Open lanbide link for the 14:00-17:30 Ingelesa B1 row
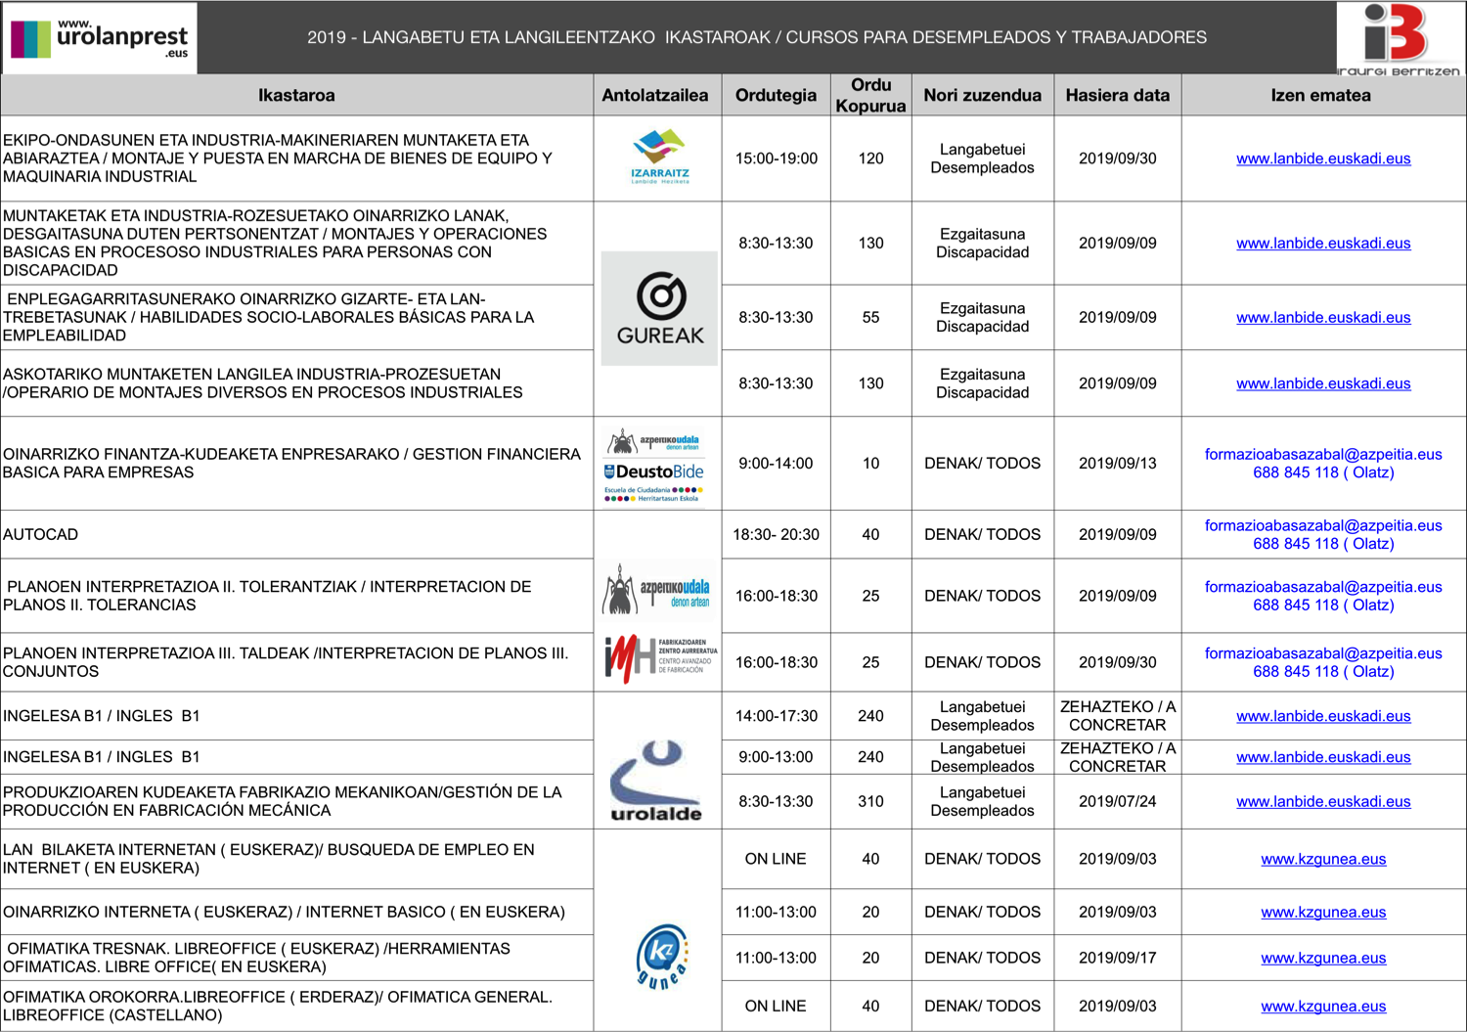Image resolution: width=1467 pixels, height=1032 pixels. 1323,716
